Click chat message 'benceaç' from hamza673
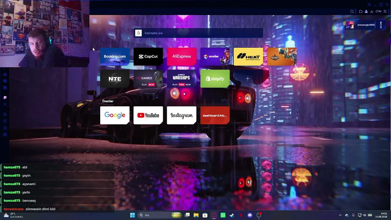 [x=29, y=201]
